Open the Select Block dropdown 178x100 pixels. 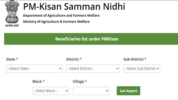(x=51, y=91)
